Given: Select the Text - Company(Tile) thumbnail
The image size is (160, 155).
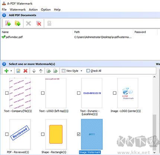Looking at the screenshot, I should click(20, 93).
